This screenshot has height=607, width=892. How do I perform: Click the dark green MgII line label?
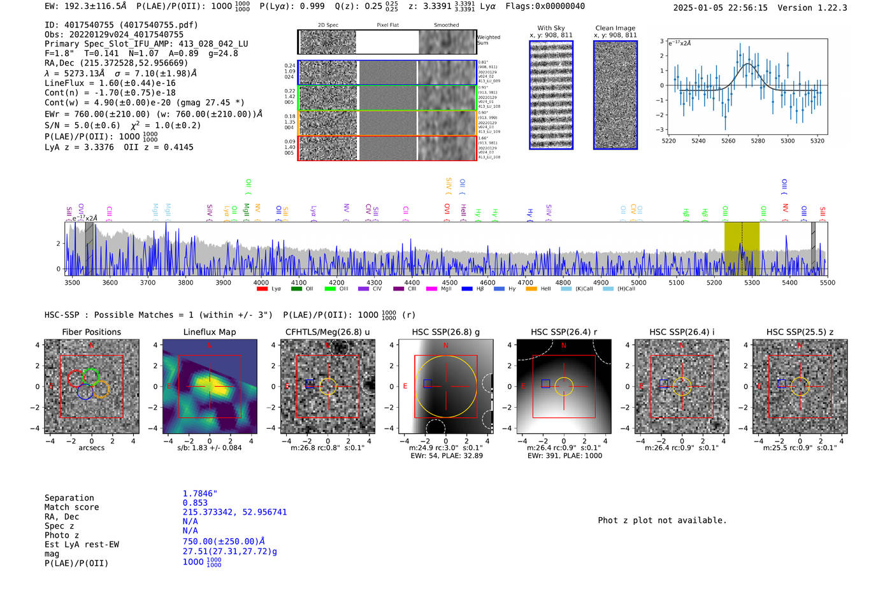pos(247,213)
